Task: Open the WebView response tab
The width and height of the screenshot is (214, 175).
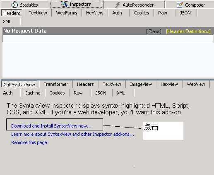Action: pos(196,84)
